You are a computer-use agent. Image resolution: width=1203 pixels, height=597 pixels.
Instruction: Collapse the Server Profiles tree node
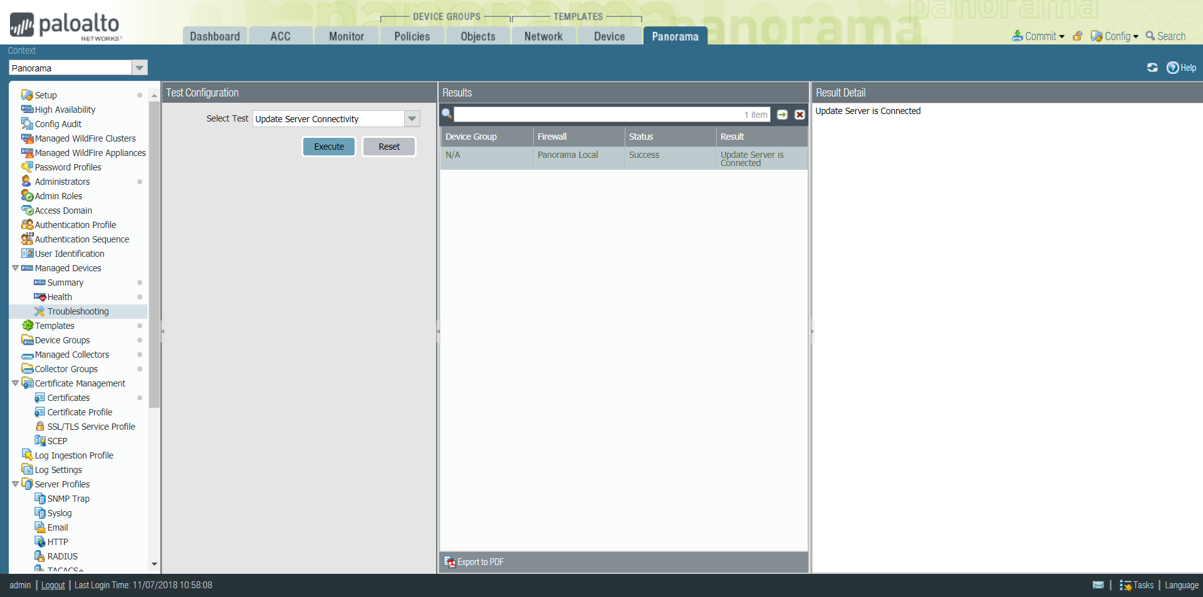15,484
